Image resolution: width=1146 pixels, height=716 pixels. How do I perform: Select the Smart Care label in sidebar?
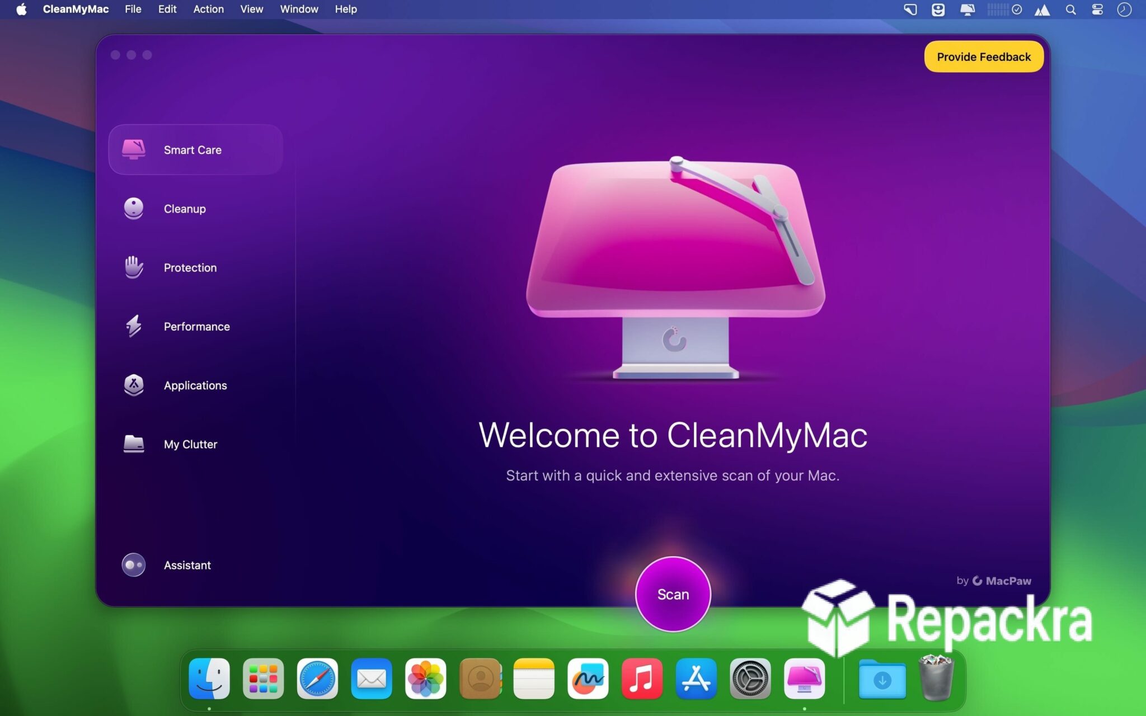click(x=192, y=150)
